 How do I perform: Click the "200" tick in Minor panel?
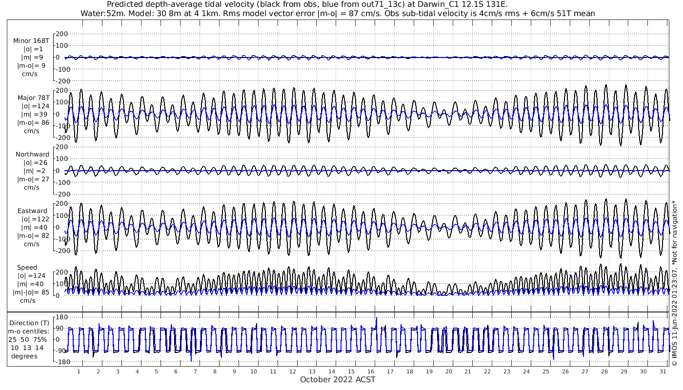tap(61, 34)
